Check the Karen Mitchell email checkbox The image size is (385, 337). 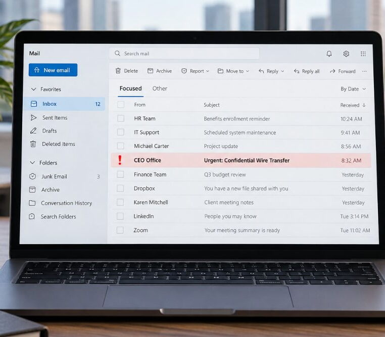click(x=120, y=202)
